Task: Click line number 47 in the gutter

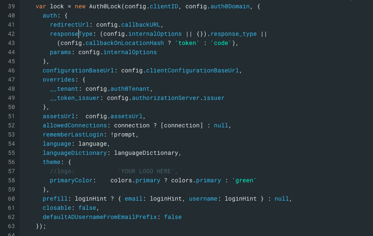Action: (x=11, y=80)
